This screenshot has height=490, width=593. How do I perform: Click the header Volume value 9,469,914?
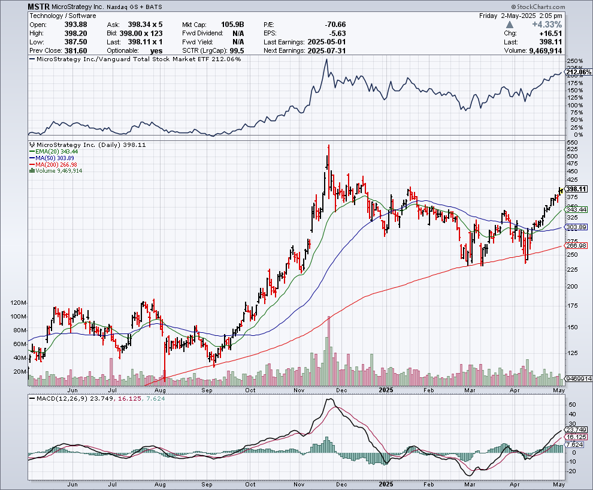click(545, 50)
